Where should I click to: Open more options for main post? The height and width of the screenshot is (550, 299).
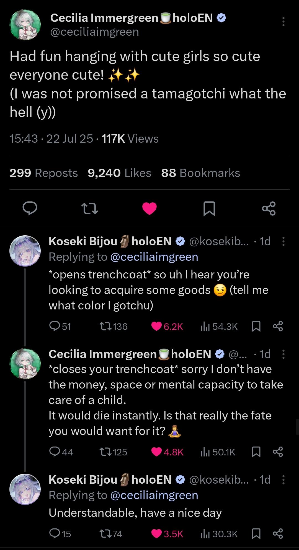(x=283, y=22)
